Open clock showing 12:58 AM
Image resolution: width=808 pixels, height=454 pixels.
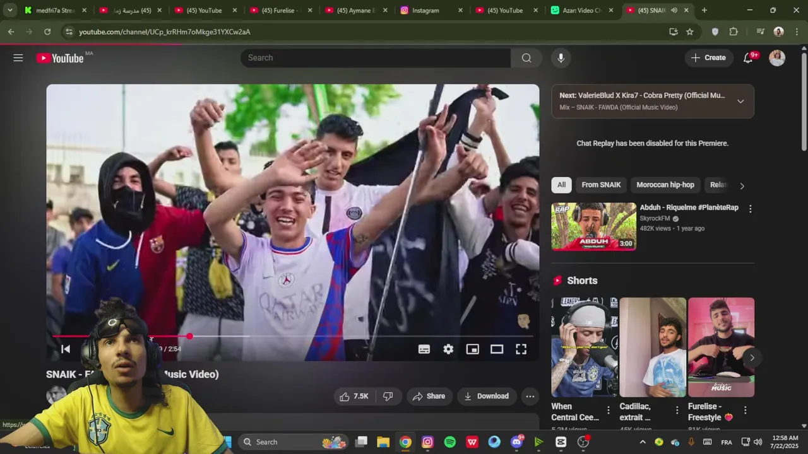[x=785, y=442]
